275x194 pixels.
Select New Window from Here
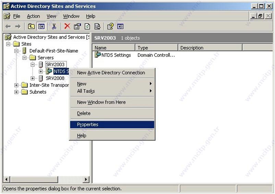point(112,102)
